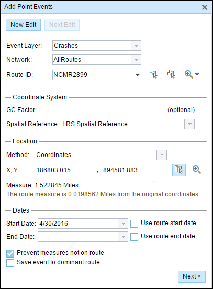Viewport: 213px width, 289px height.
Task: Open the Start Date calendar dropdown
Action: coord(123,224)
